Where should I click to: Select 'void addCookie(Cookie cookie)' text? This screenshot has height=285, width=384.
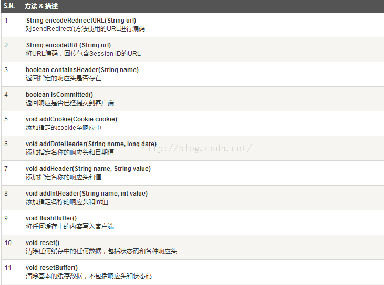pyautogui.click(x=71, y=119)
